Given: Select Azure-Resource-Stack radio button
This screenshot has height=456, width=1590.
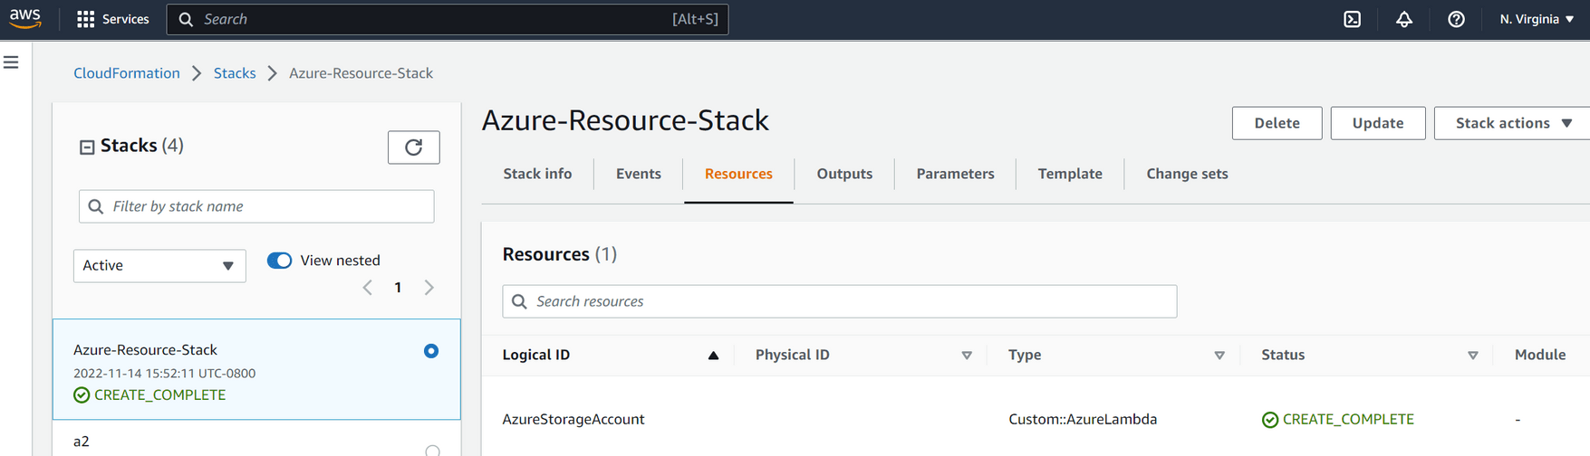Looking at the screenshot, I should 431,351.
